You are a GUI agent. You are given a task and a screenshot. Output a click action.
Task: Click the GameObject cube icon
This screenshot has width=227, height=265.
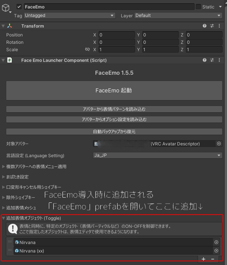pos(6,8)
